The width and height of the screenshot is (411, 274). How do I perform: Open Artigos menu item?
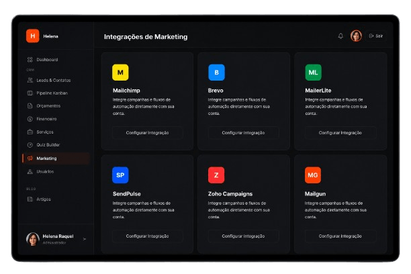[56, 199]
